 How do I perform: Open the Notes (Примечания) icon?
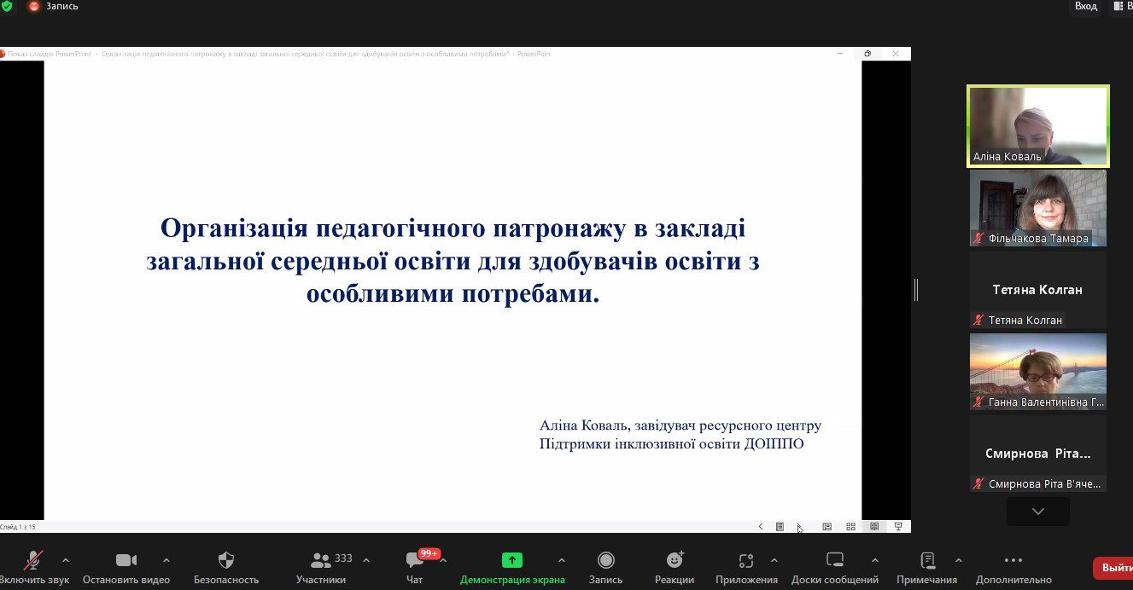tap(926, 560)
